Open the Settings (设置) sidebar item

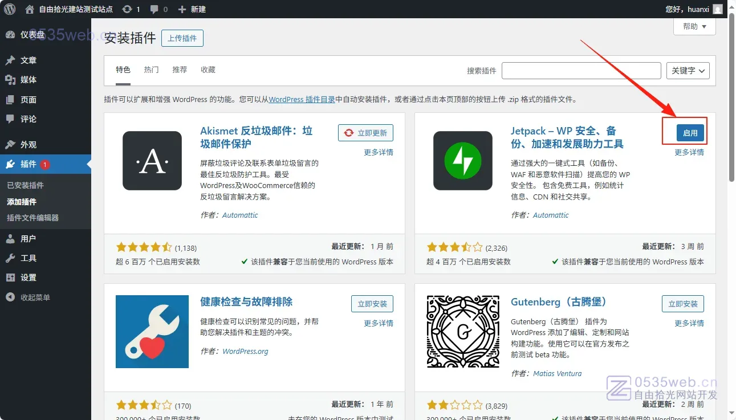(28, 278)
